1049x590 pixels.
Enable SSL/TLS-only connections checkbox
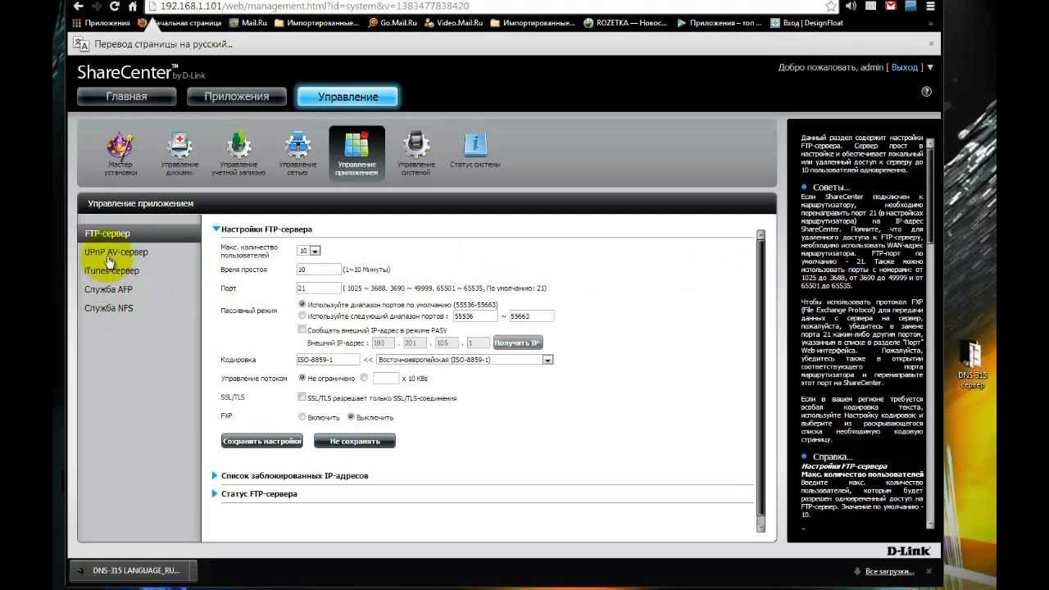(x=302, y=397)
